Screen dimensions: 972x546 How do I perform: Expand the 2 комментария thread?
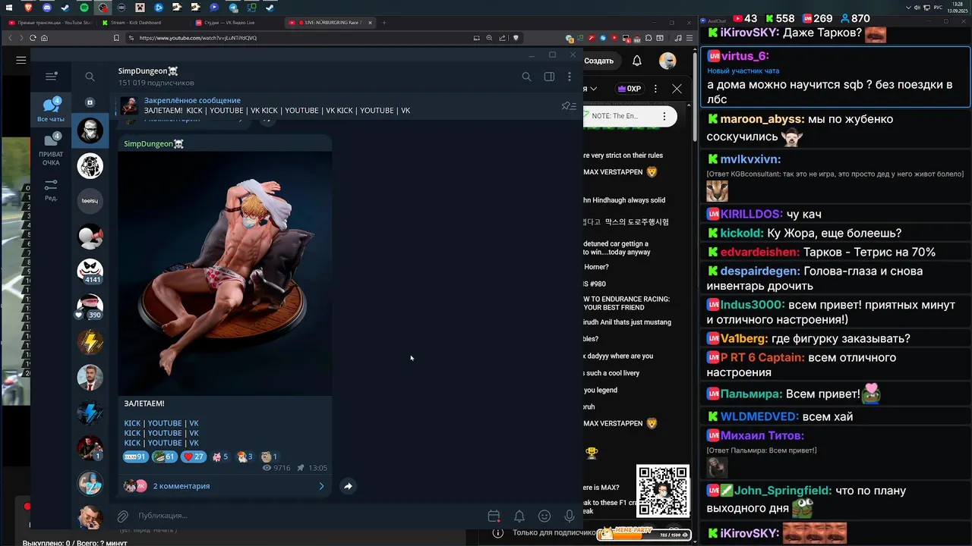(x=225, y=486)
